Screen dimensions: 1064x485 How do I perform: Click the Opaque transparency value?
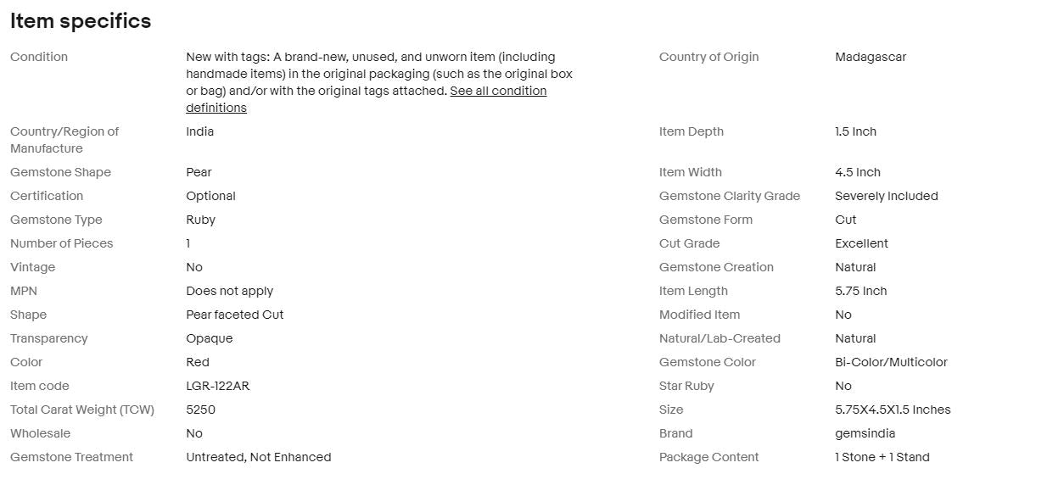click(210, 338)
